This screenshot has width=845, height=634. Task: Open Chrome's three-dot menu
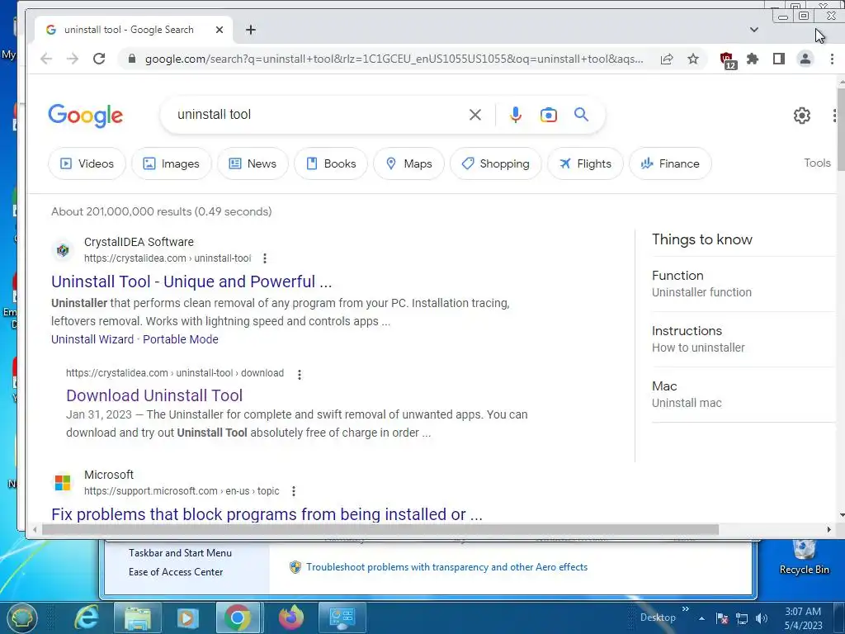(x=832, y=59)
